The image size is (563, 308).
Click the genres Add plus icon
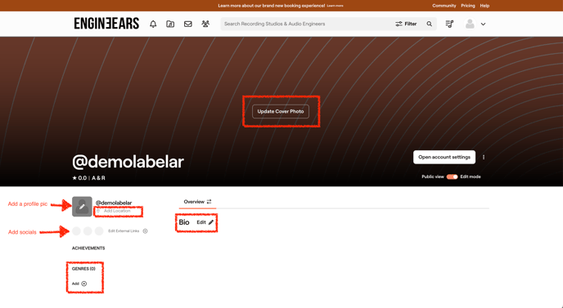tap(84, 283)
